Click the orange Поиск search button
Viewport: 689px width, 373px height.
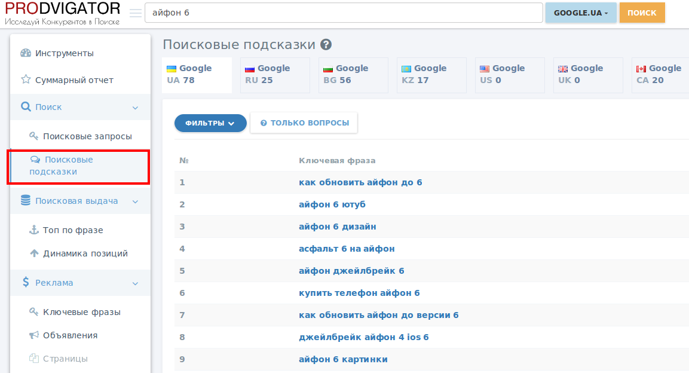642,13
